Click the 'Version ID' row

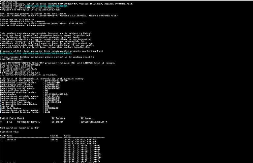point(24,106)
